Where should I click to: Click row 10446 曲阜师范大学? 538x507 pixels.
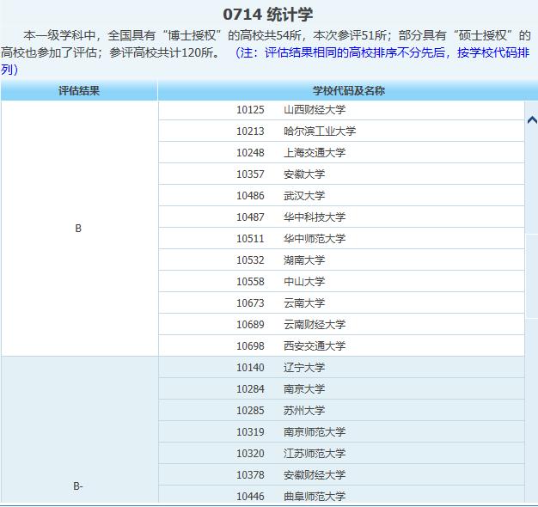[341, 495]
